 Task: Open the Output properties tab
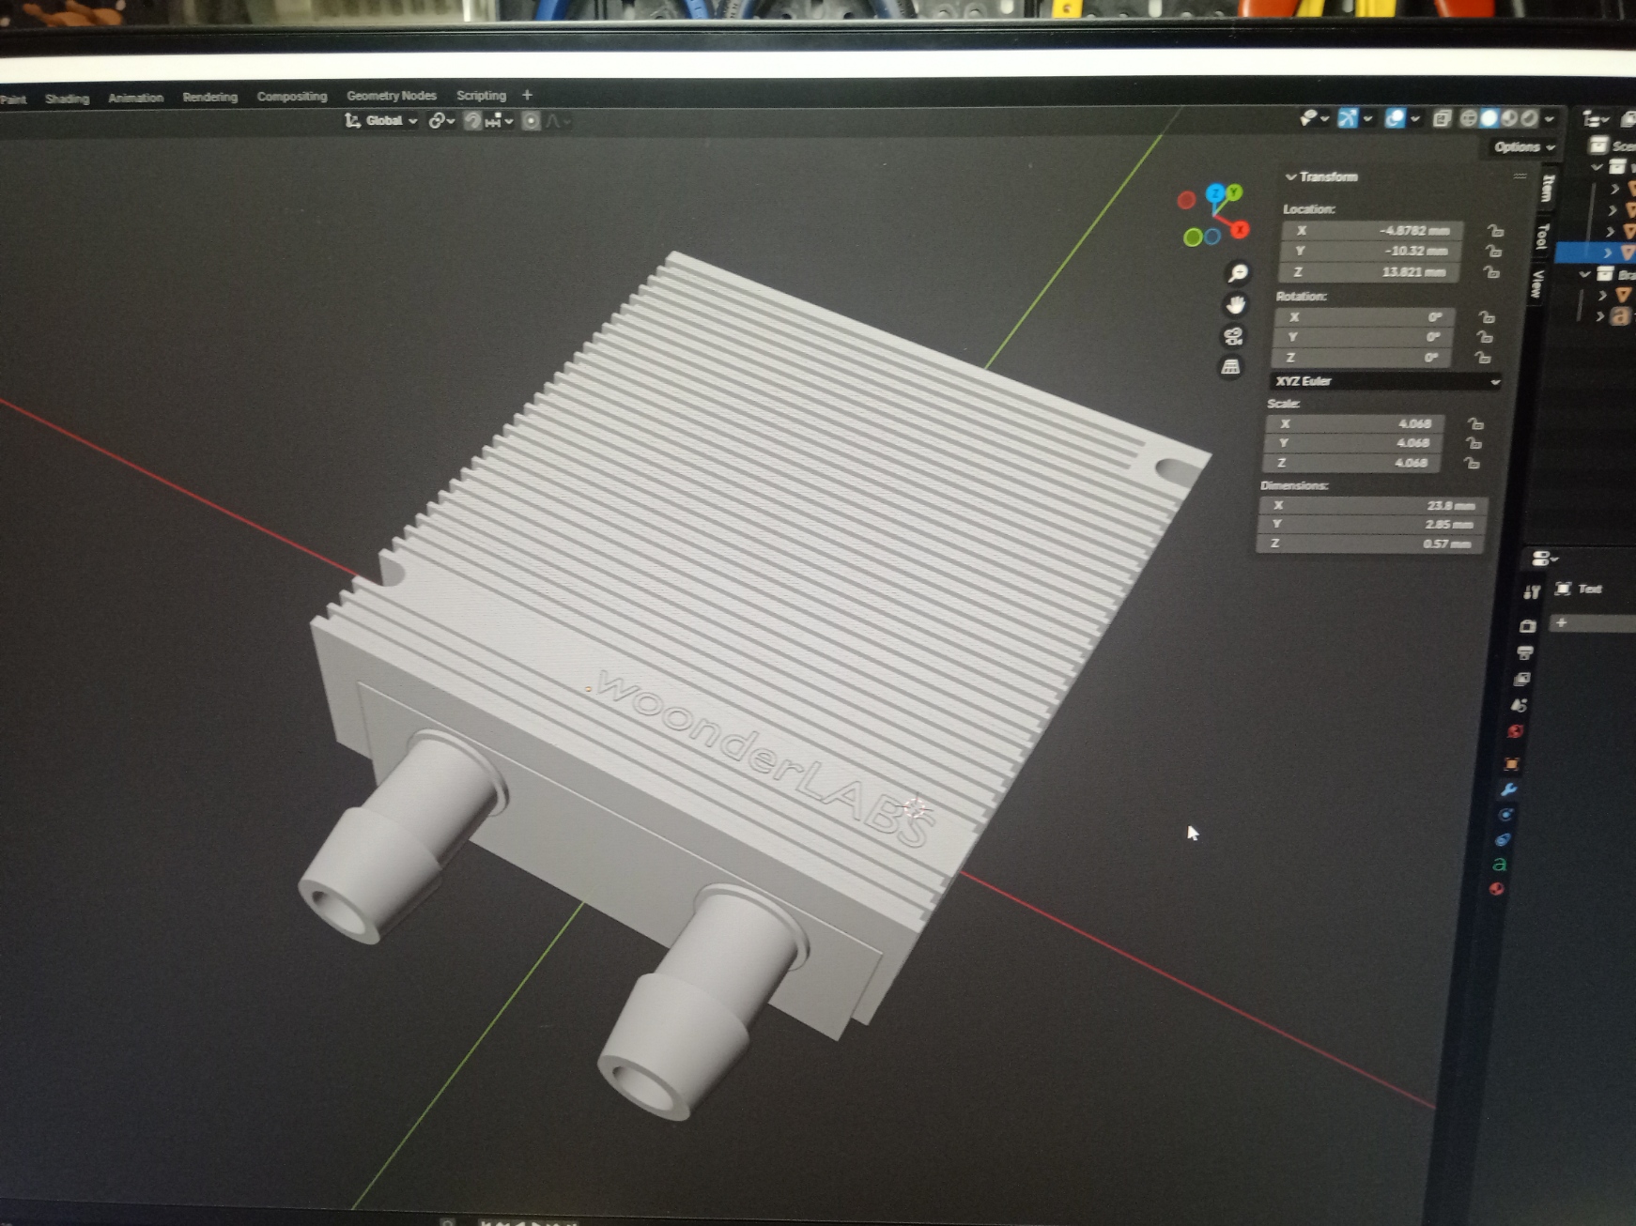click(1524, 652)
